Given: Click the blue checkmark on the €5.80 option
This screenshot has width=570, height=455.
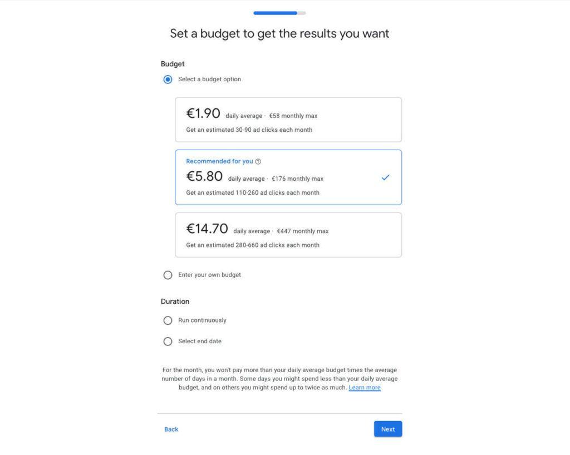Looking at the screenshot, I should pos(385,177).
